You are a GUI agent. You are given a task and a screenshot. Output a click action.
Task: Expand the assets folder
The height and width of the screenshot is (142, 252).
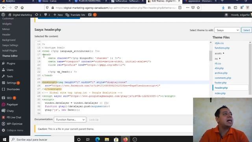[x=219, y=53]
